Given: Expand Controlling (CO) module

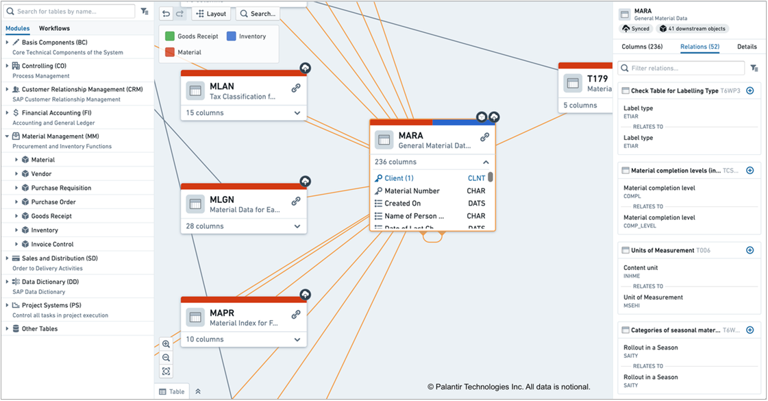Looking at the screenshot, I should click(7, 66).
